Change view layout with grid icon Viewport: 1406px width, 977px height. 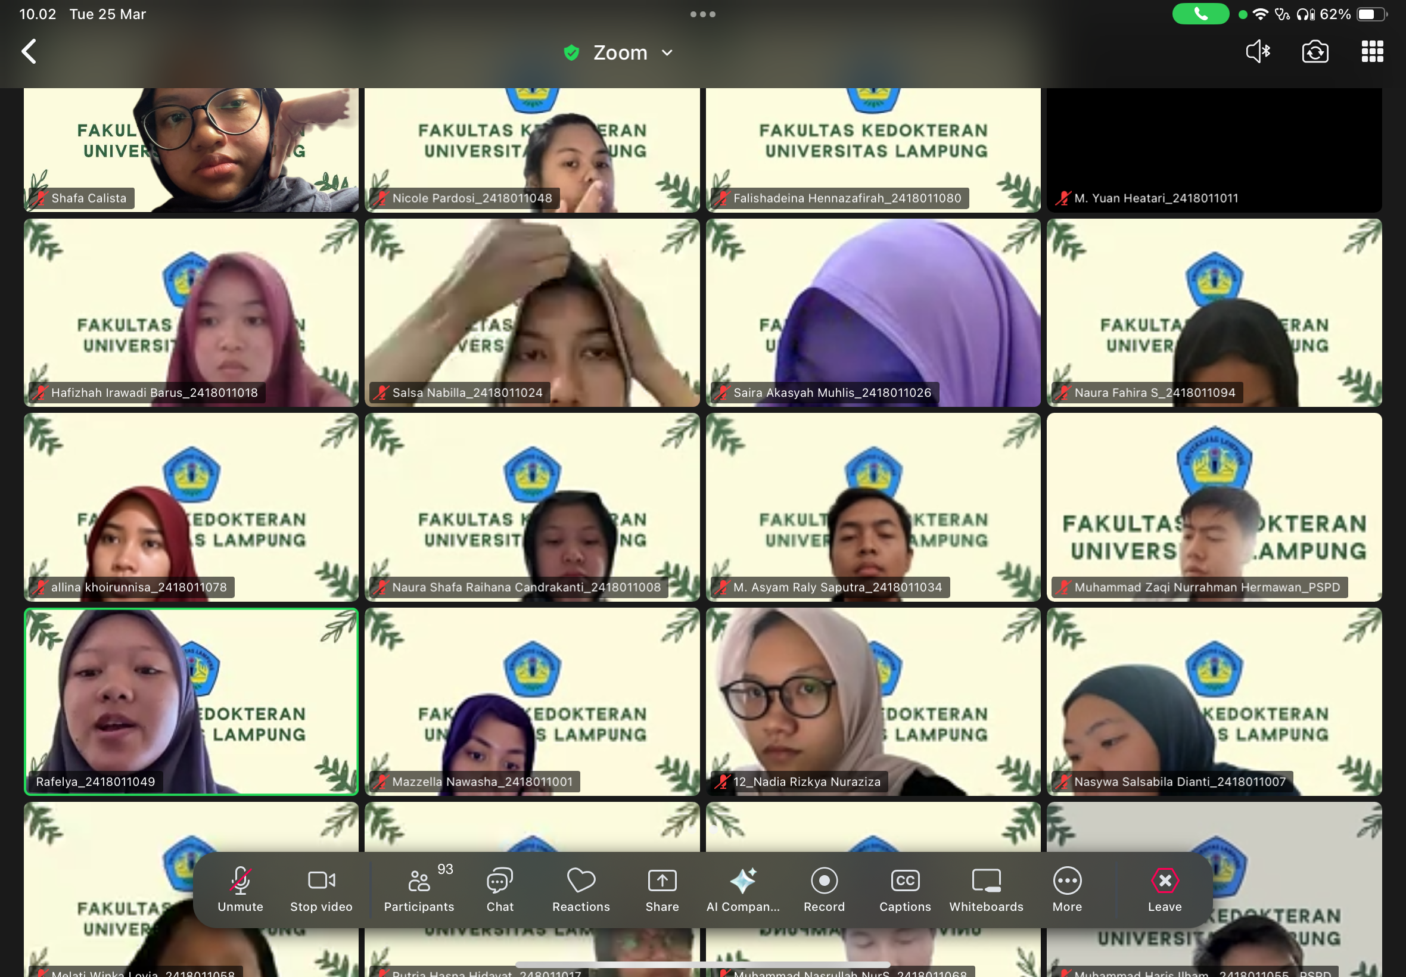click(x=1371, y=51)
